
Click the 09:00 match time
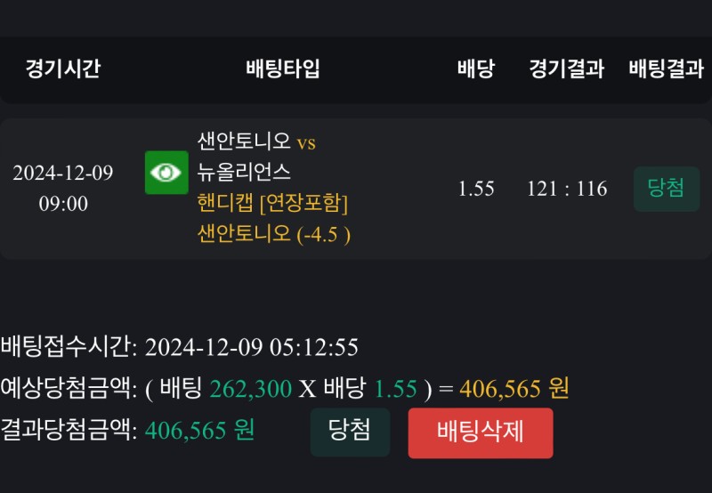(62, 204)
